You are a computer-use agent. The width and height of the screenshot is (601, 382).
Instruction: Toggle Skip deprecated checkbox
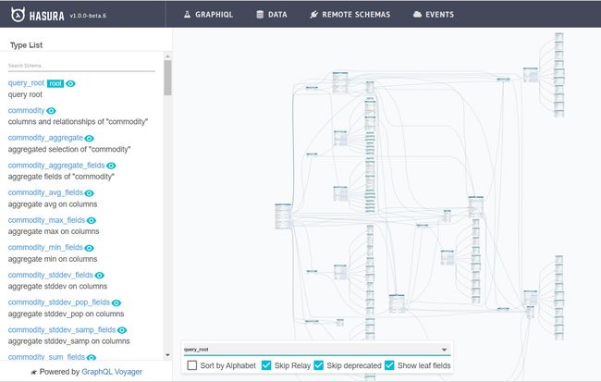tap(320, 365)
